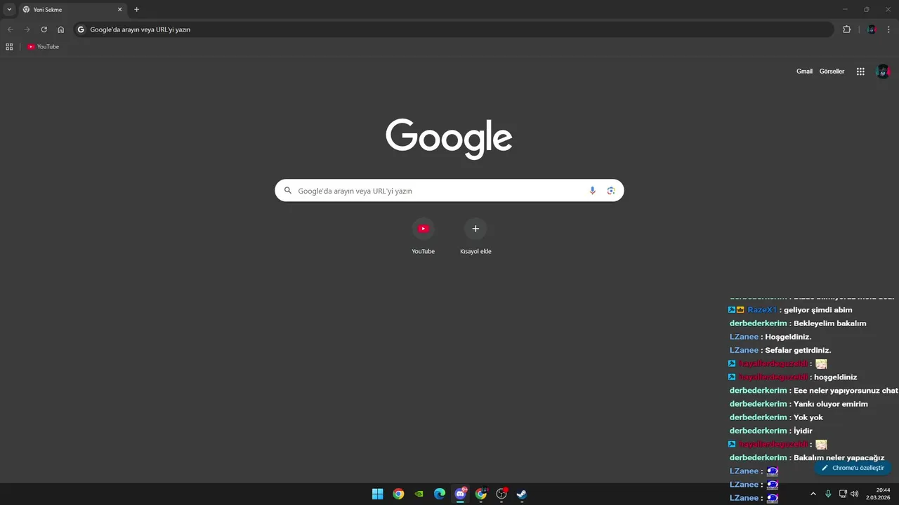This screenshot has width=899, height=505.
Task: Open Discord from the taskbar
Action: (460, 494)
